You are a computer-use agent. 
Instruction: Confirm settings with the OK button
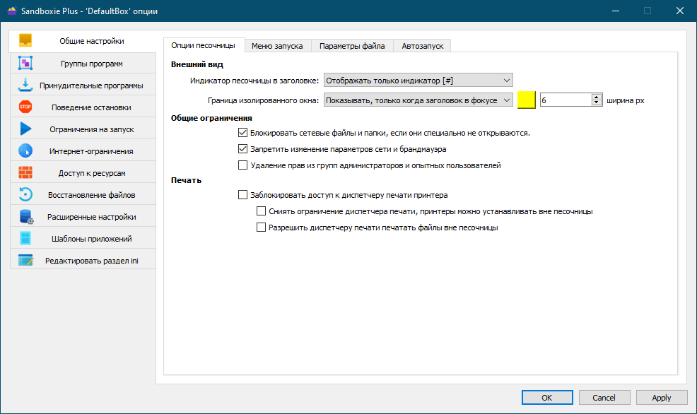coord(547,398)
